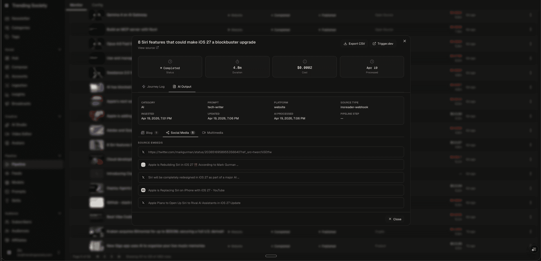The width and height of the screenshot is (541, 261).
Task: Open Trigger.dev from the dialog header
Action: 383,44
